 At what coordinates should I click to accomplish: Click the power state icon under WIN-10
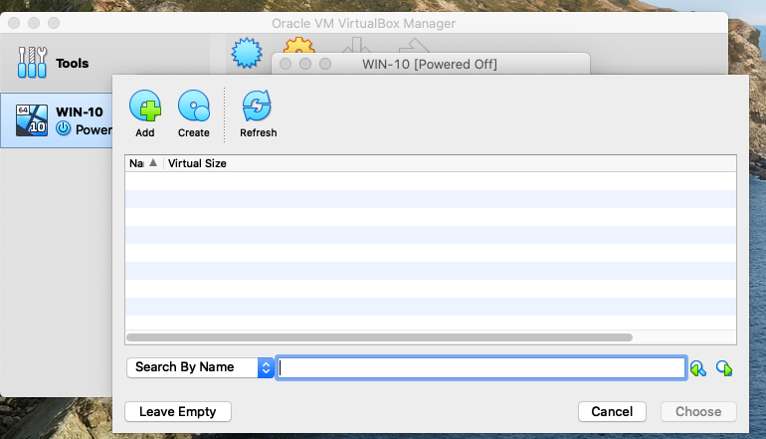(x=63, y=129)
